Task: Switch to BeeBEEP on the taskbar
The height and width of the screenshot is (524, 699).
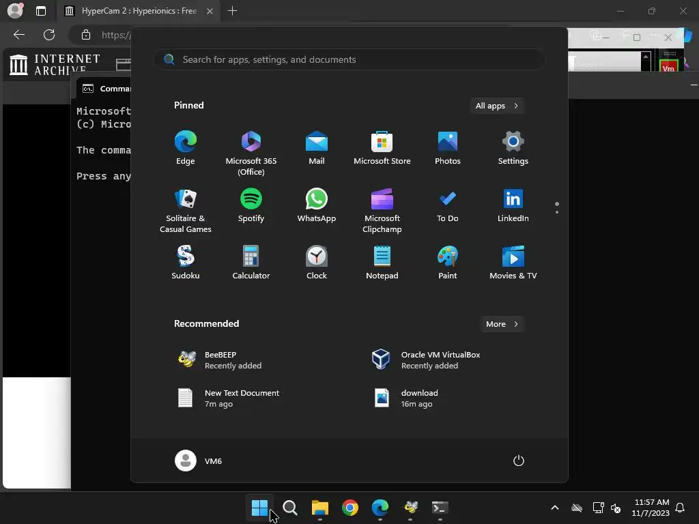Action: pyautogui.click(x=410, y=508)
